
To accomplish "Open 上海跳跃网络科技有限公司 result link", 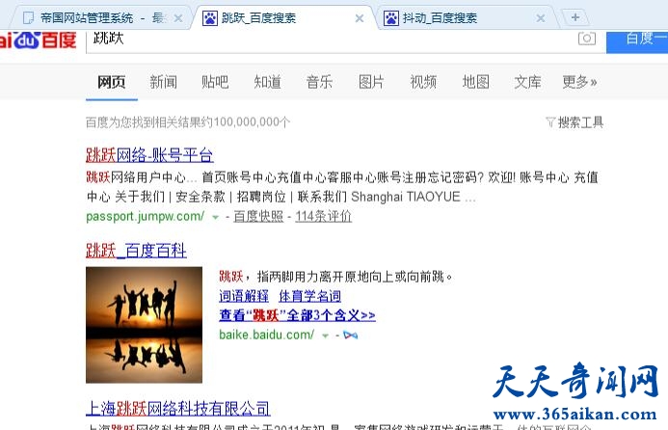I will [x=178, y=408].
